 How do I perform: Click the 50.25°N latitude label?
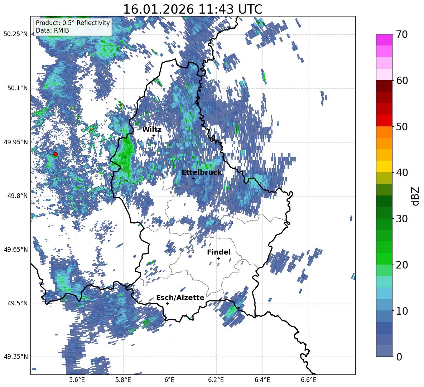[16, 34]
